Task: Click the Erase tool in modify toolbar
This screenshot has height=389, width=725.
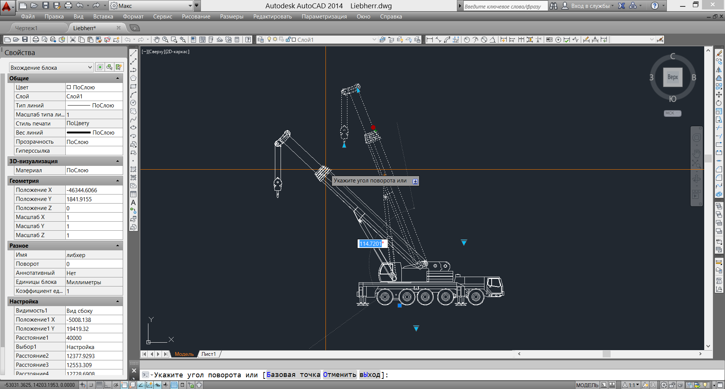Action: pyautogui.click(x=719, y=53)
